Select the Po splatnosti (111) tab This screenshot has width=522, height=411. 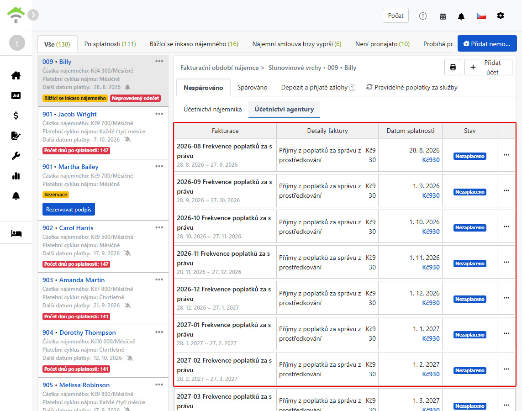click(110, 44)
